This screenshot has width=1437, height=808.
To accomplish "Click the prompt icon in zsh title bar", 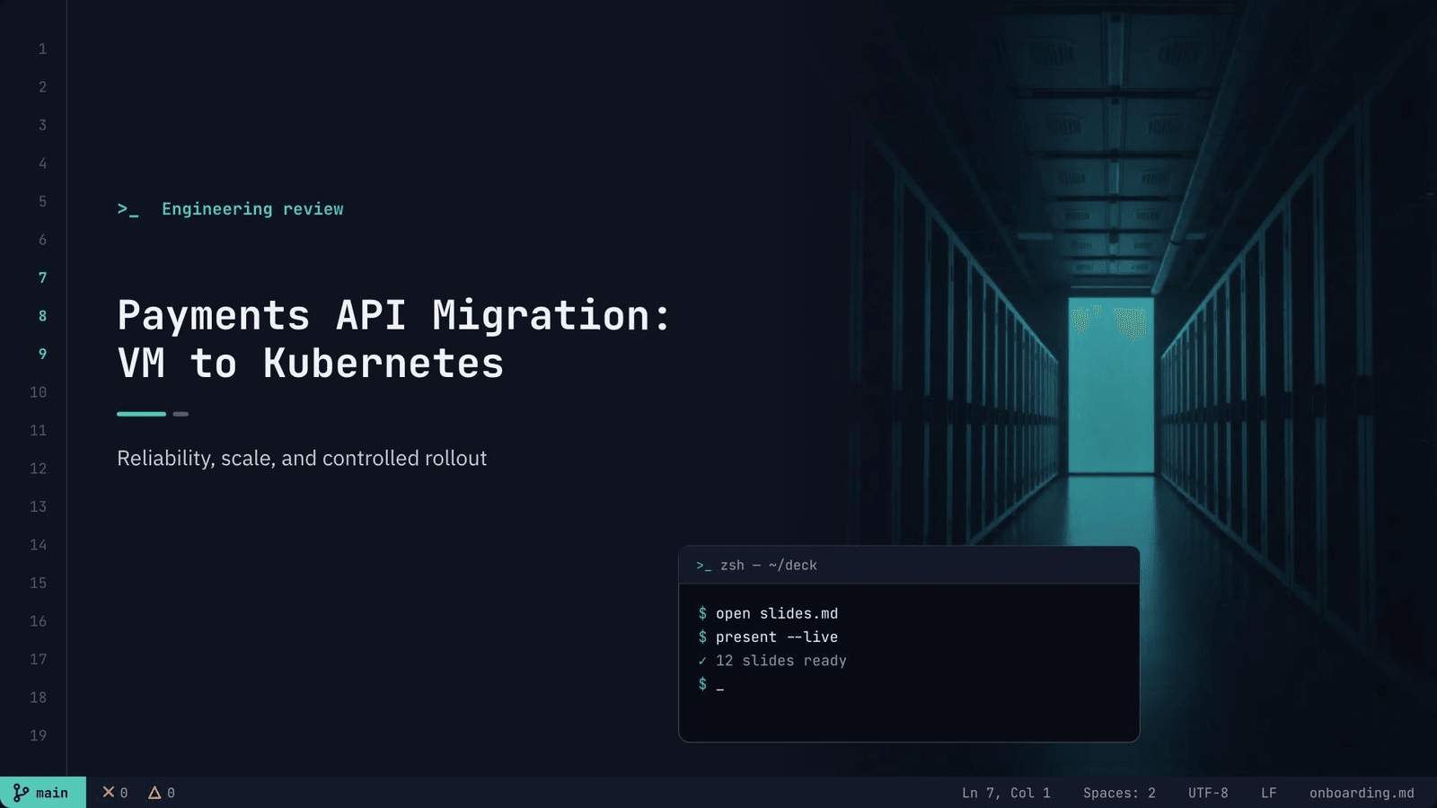I will [x=703, y=566].
